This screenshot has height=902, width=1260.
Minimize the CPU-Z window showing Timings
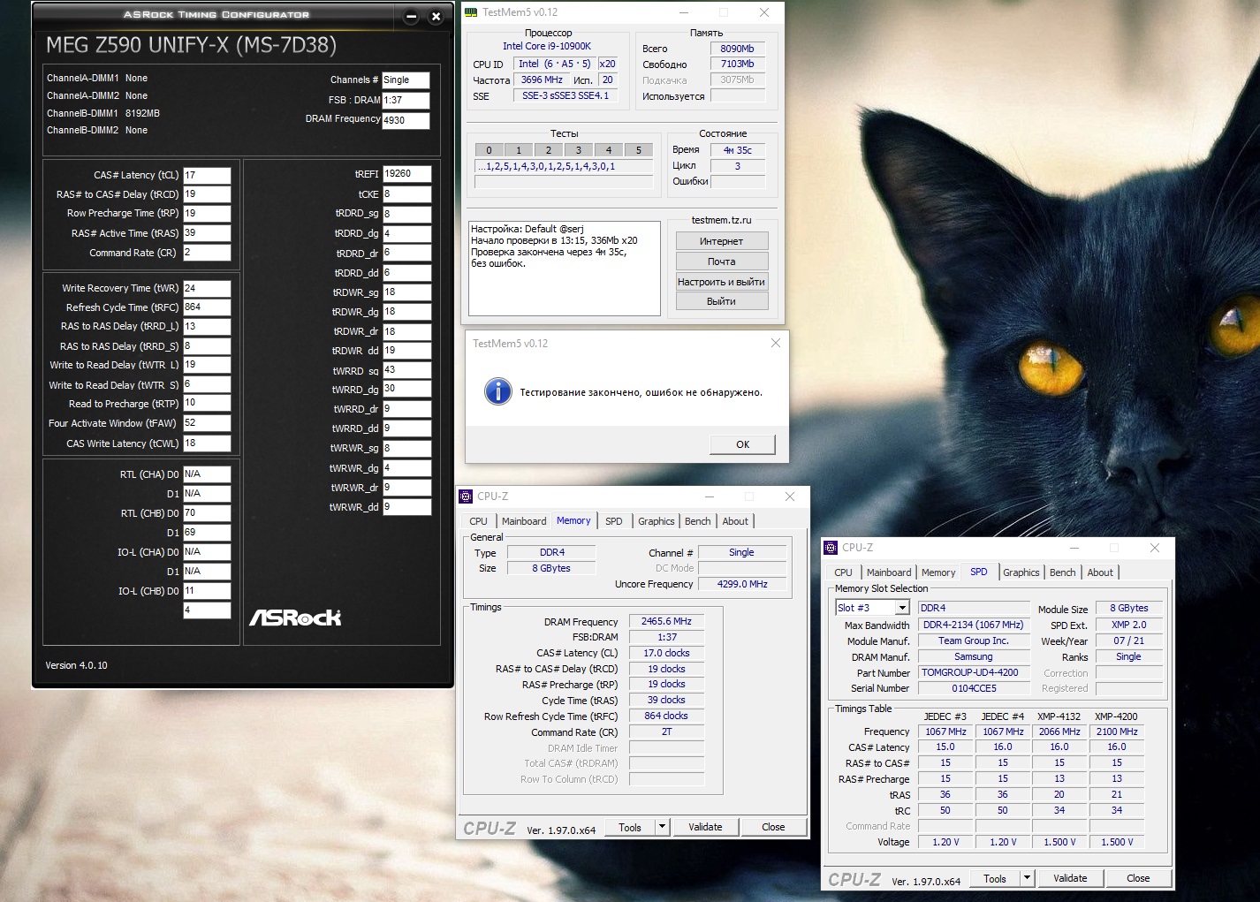point(710,496)
